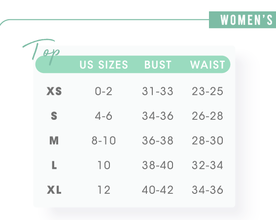Click the 4-6 US size cell
This screenshot has height=220, width=276.
pos(103,116)
